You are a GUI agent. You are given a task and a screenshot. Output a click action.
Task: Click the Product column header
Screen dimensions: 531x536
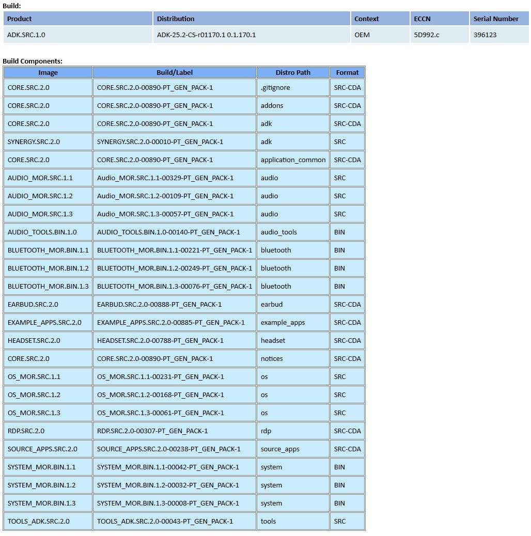click(x=20, y=19)
